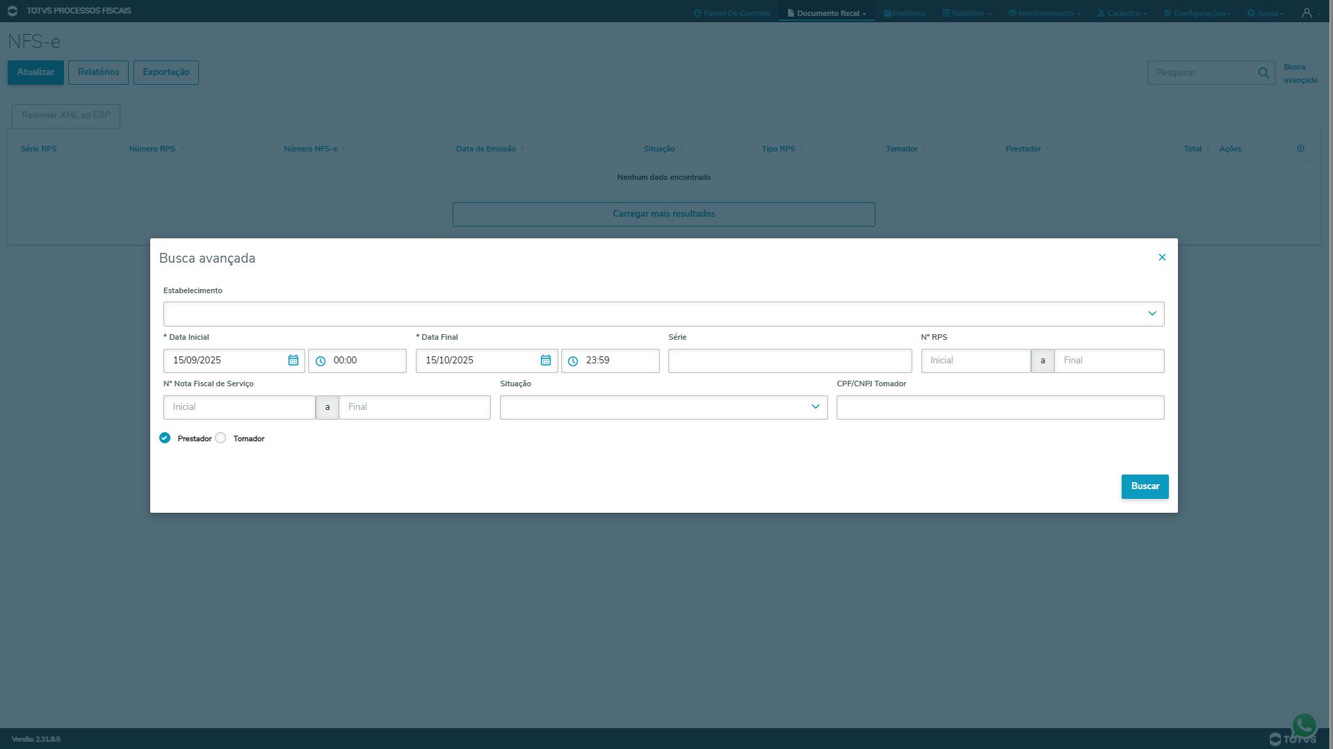The height and width of the screenshot is (749, 1333).
Task: Click the Buscar button
Action: [x=1145, y=486]
